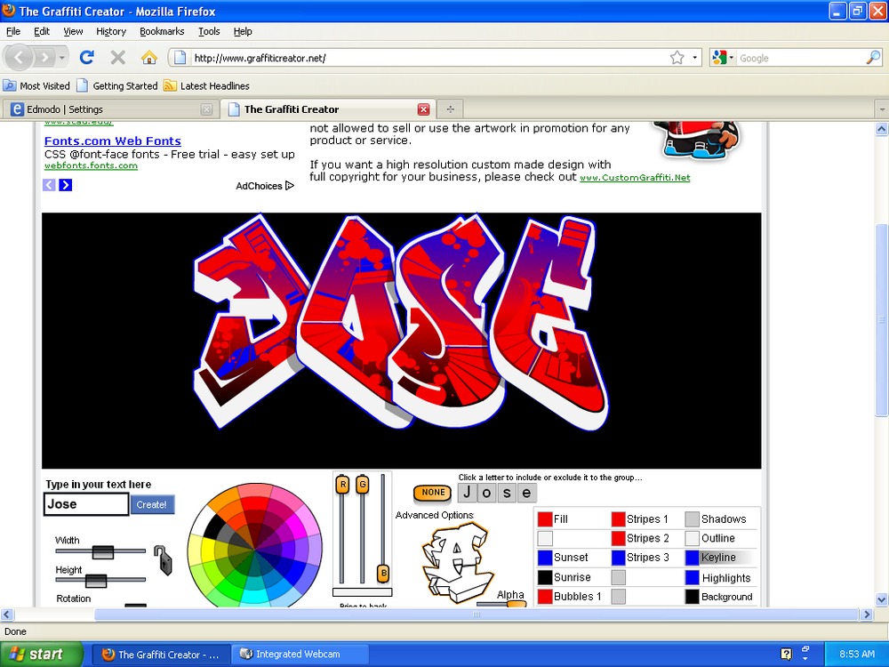Show the next ad with right arrow
The height and width of the screenshot is (667, 889).
coord(65,185)
